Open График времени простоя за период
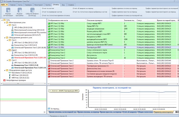This screenshot has height=117, width=179. pos(124,12)
